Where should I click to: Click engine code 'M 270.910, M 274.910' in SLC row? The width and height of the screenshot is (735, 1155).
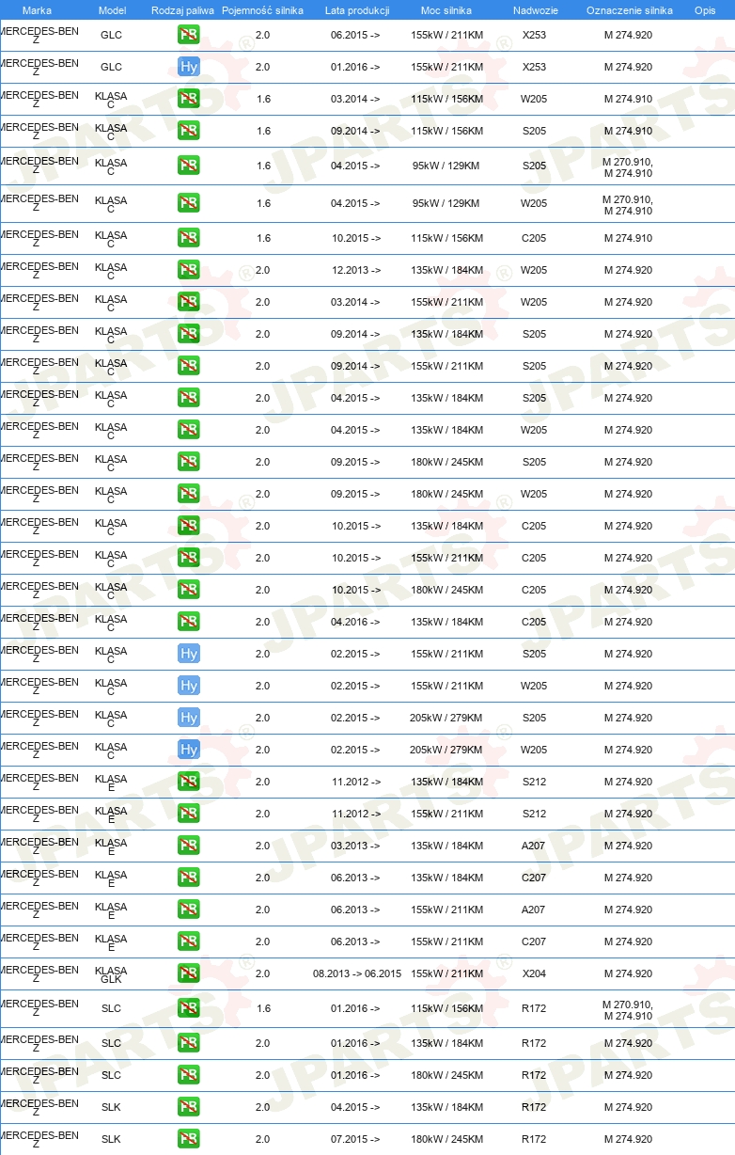pos(628,1010)
